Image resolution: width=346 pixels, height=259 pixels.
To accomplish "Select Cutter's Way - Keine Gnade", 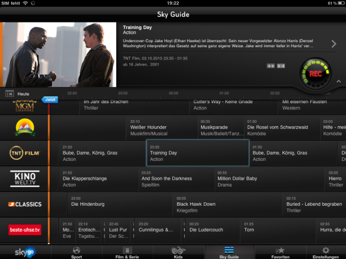I will coord(234,106).
